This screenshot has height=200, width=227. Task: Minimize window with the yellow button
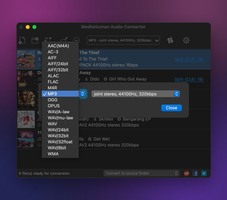(x=28, y=27)
